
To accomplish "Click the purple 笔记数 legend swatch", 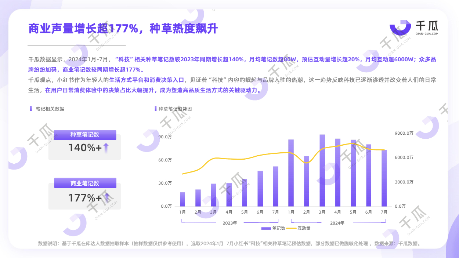I will click(x=266, y=228).
